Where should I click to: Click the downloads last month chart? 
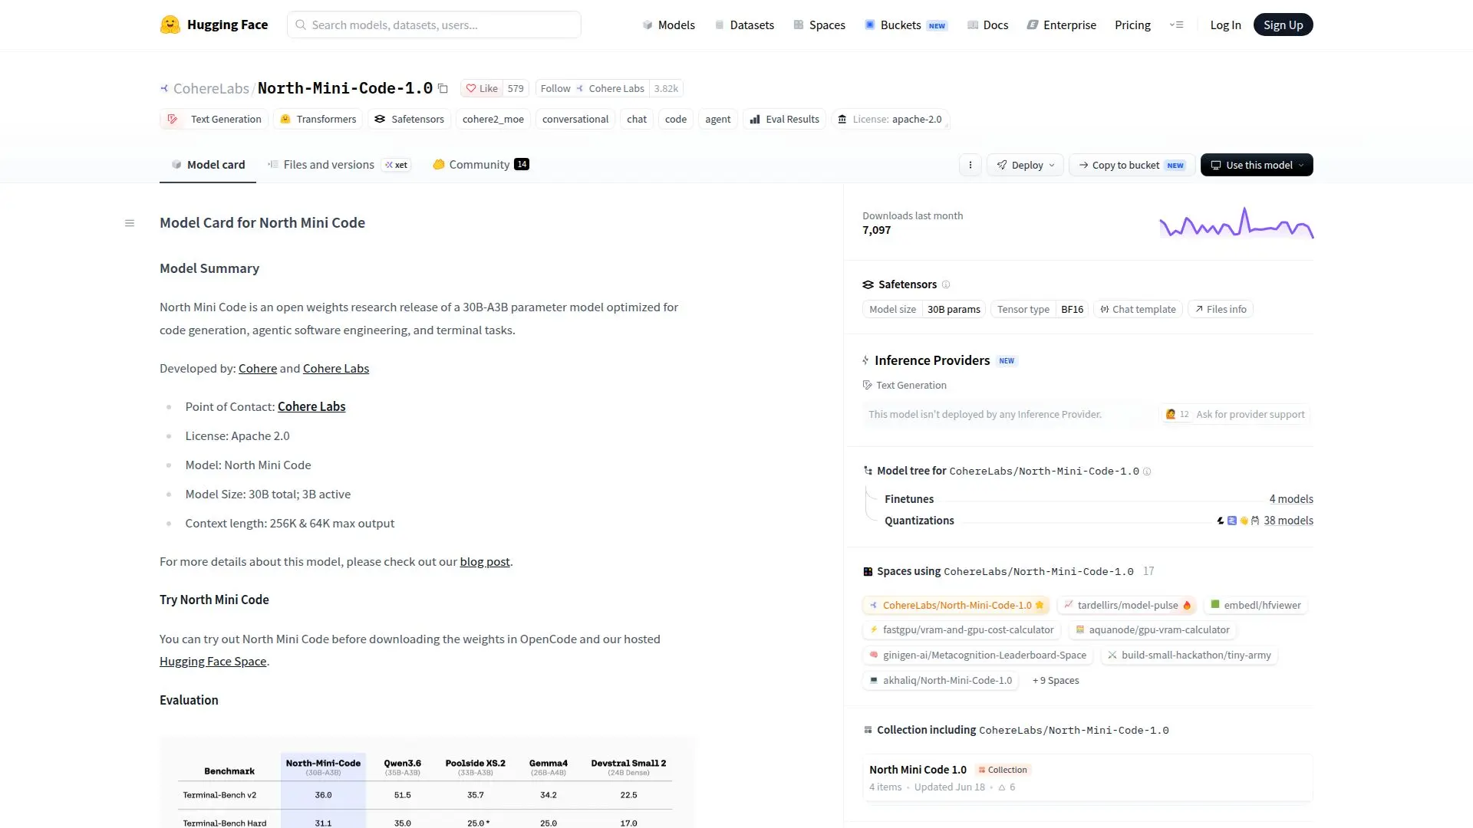1236,223
